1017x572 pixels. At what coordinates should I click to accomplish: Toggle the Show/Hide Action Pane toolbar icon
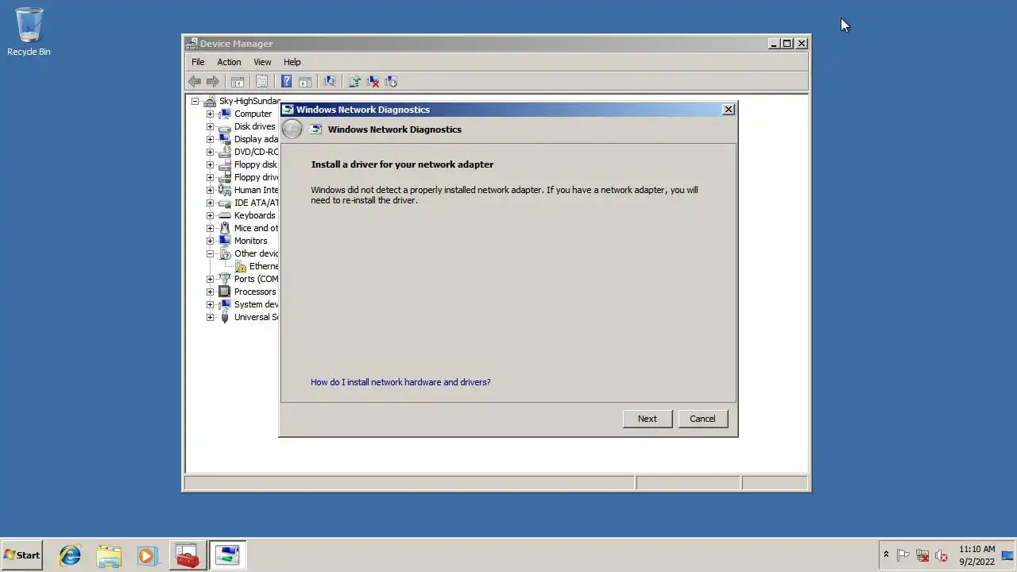point(305,81)
